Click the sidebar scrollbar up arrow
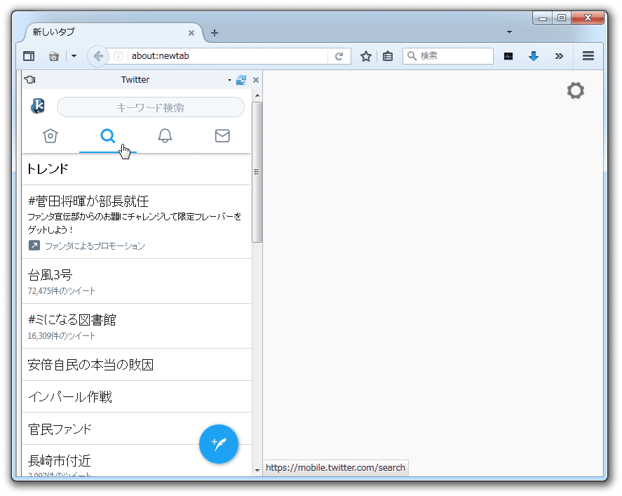 [257, 95]
